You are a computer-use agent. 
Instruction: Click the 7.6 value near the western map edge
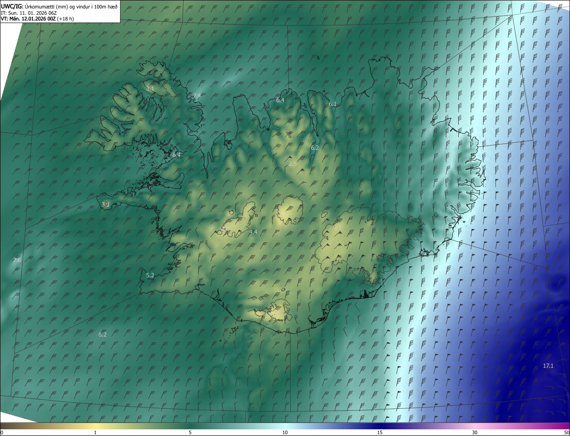pos(17,260)
